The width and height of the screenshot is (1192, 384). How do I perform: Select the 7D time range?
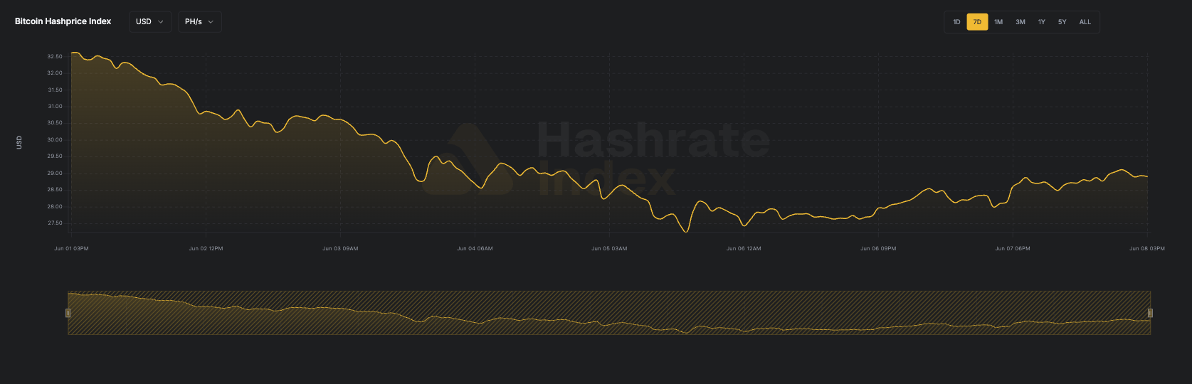point(977,22)
